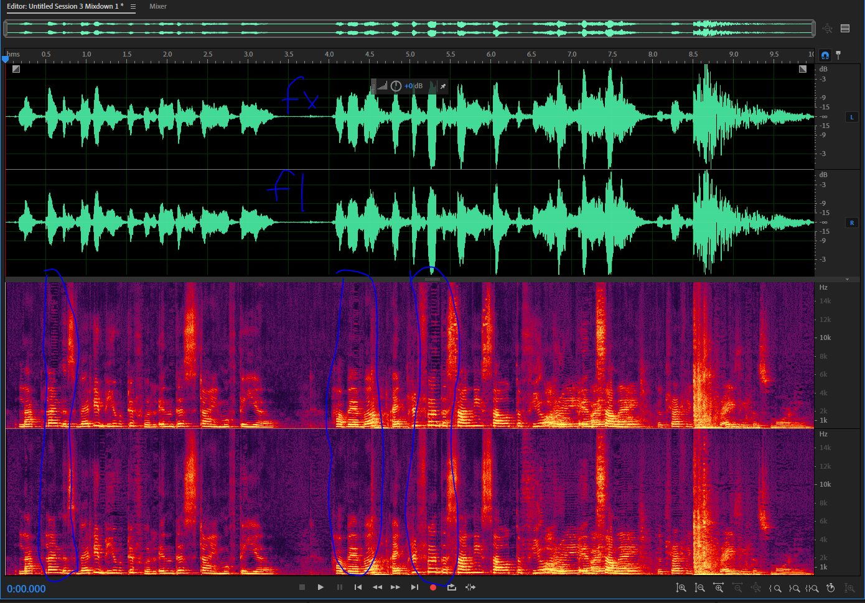Click Zoom In Time icon
This screenshot has height=603, width=865.
pyautogui.click(x=719, y=588)
